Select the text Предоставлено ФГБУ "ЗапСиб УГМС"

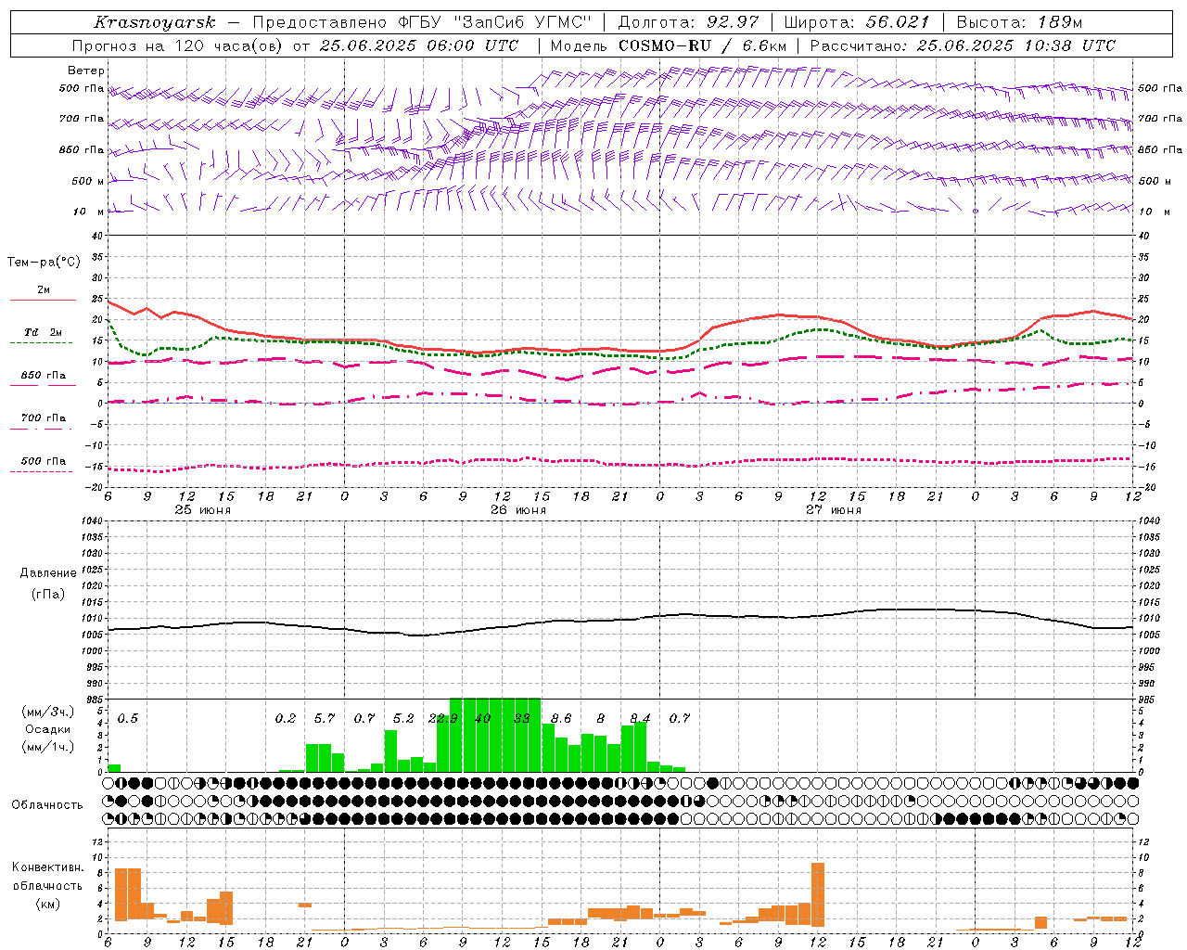point(422,22)
